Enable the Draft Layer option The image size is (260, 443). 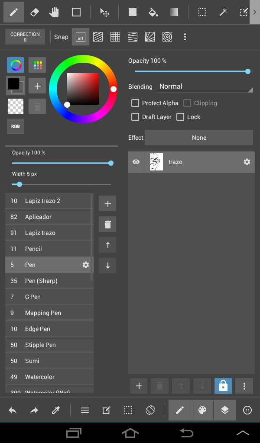135,117
